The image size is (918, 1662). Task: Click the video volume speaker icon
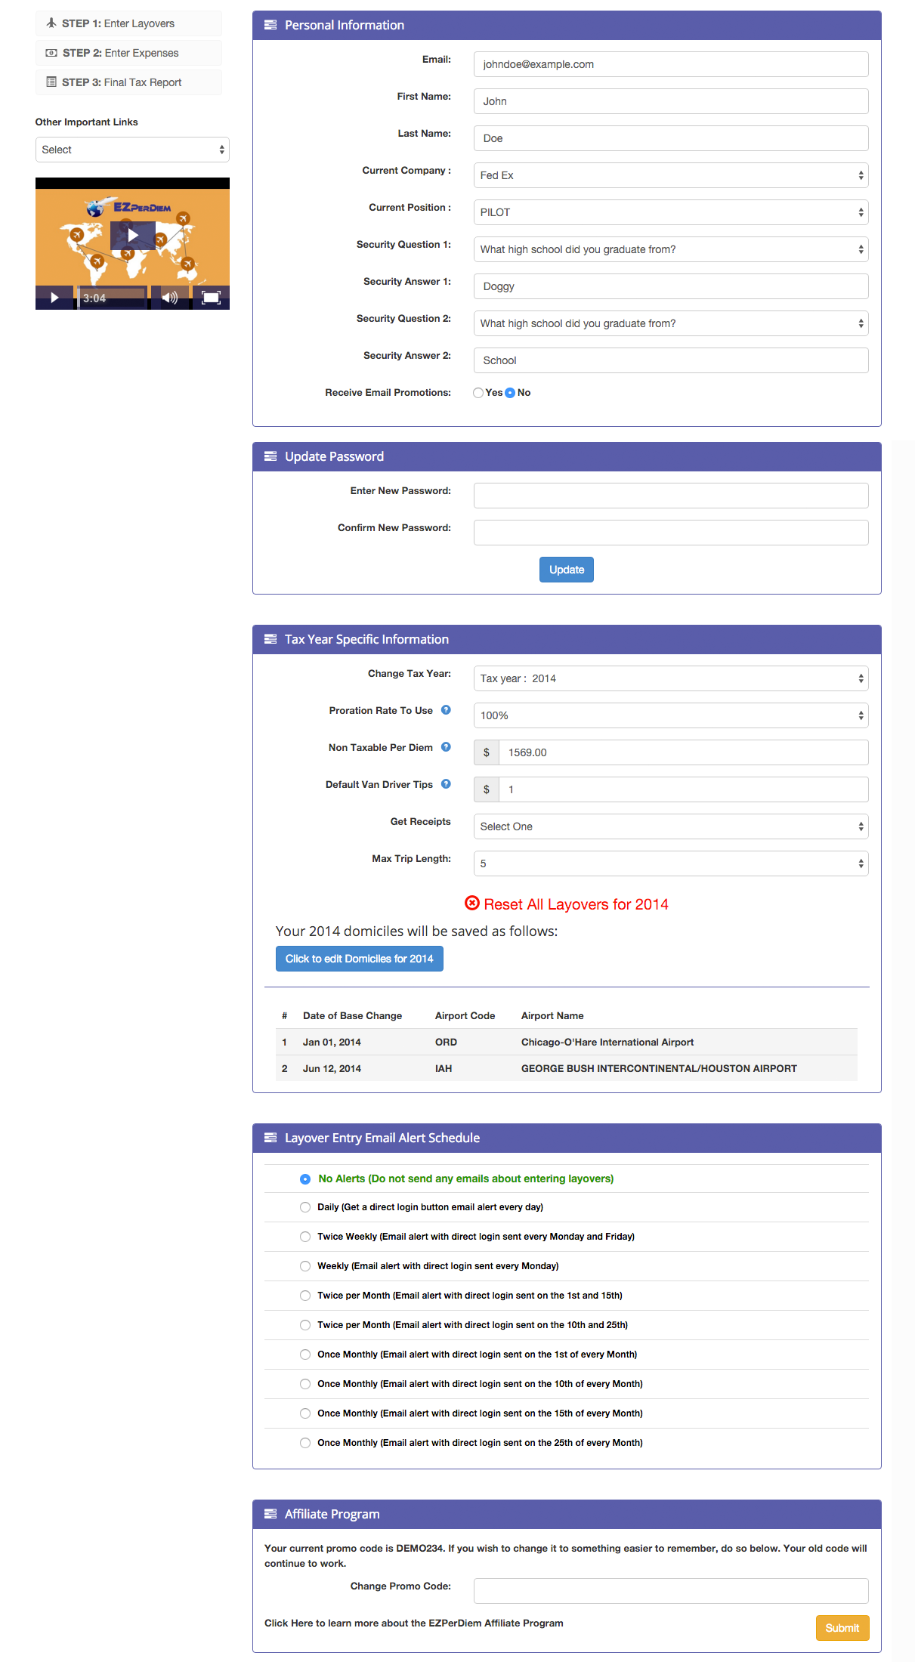pyautogui.click(x=170, y=298)
